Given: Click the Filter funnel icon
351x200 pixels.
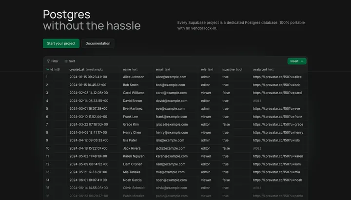Looking at the screenshot, I should pyautogui.click(x=48, y=61).
